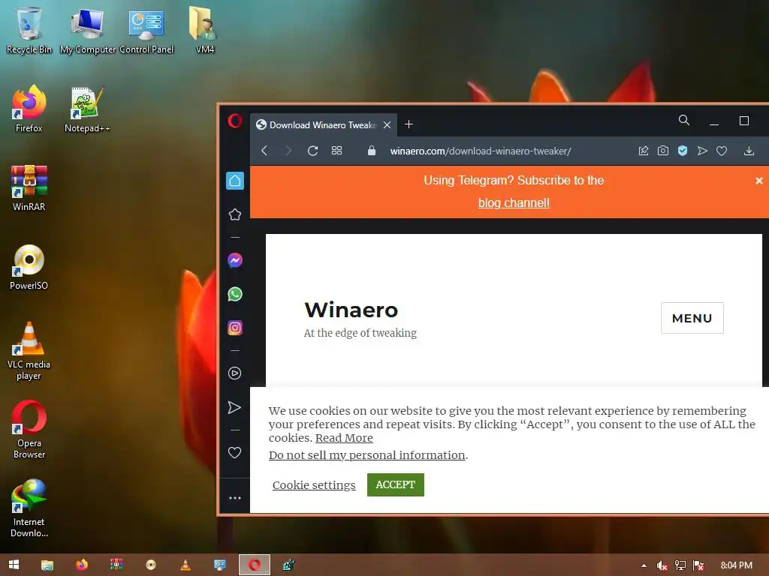Viewport: 769px width, 576px height.
Task: Show hidden tray icons arrow
Action: pyautogui.click(x=644, y=565)
